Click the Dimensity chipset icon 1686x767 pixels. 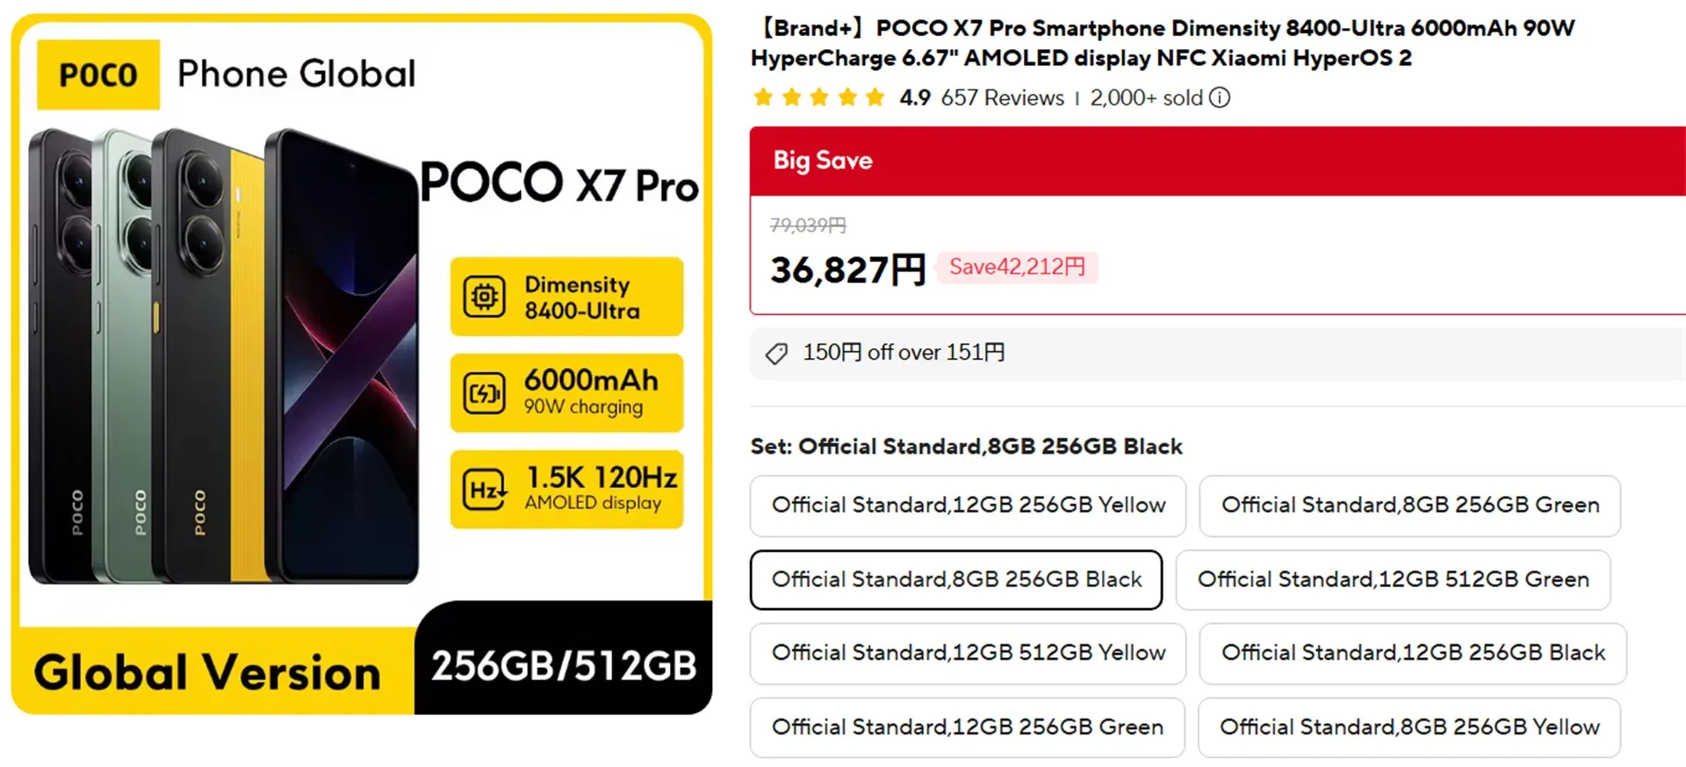click(x=485, y=297)
